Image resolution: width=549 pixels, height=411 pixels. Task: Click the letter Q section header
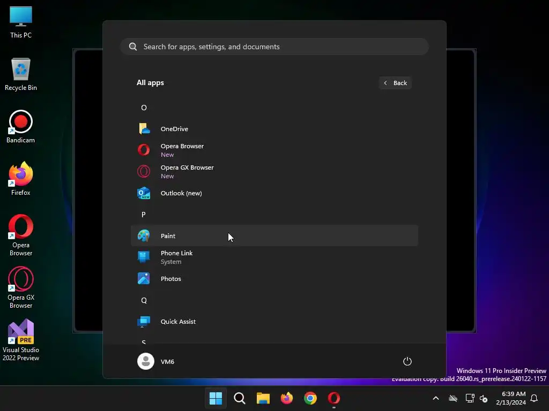[144, 301]
